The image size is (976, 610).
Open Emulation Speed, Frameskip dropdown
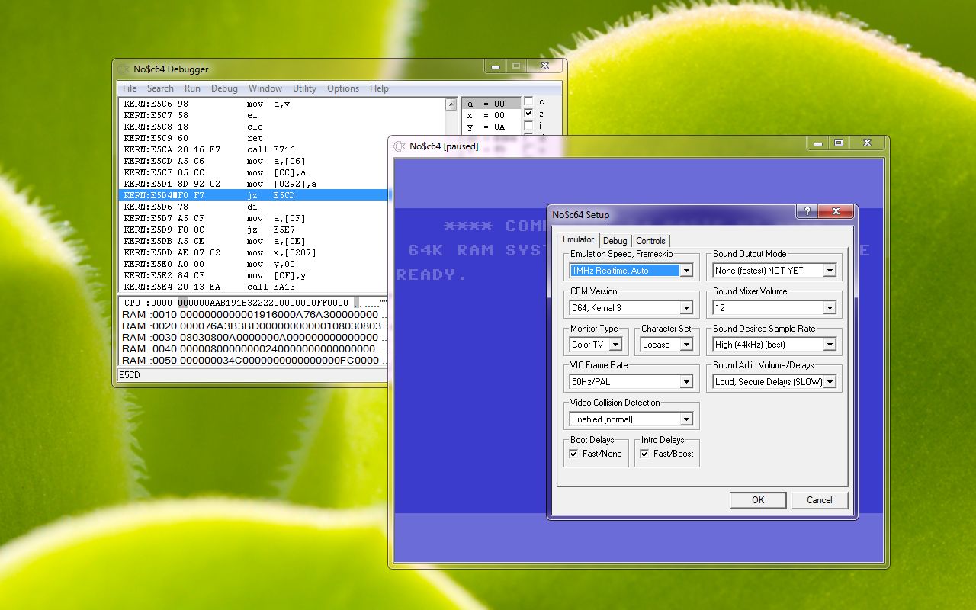(686, 271)
